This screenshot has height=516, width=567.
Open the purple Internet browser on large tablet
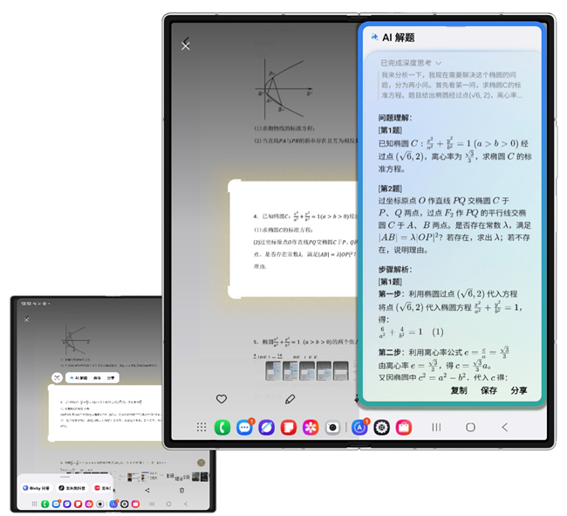pyautogui.click(x=267, y=427)
